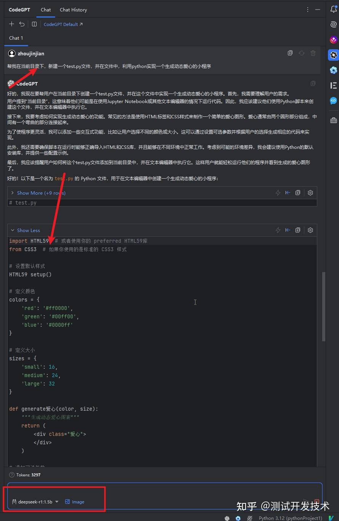Copy the code block using copy icon
Viewport: 339px width, 521px height.
(x=298, y=230)
